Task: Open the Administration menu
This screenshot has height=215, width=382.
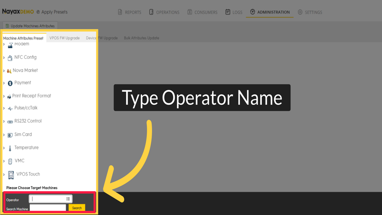Action: point(270,12)
